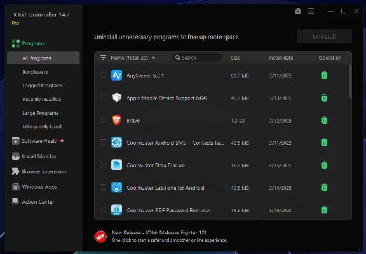Click trash icon for Coolmuster Data Erasure
The image size is (366, 254).
324,165
